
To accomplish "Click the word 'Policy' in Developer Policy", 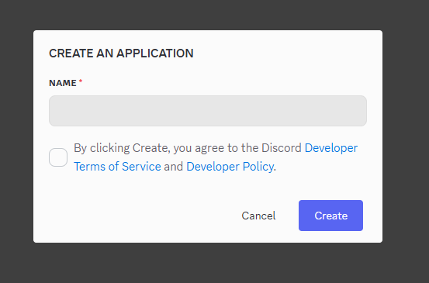I will (x=258, y=167).
